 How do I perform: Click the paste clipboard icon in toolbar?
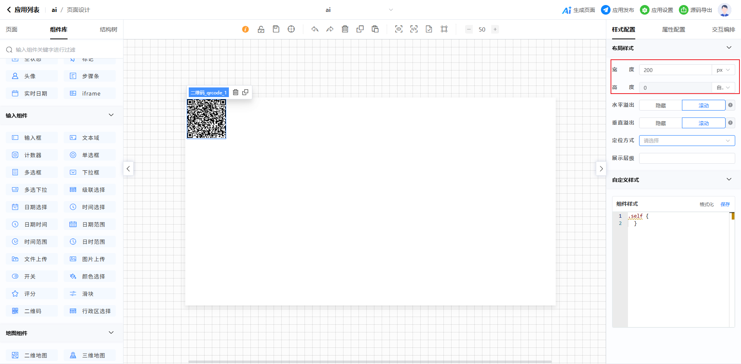(375, 29)
